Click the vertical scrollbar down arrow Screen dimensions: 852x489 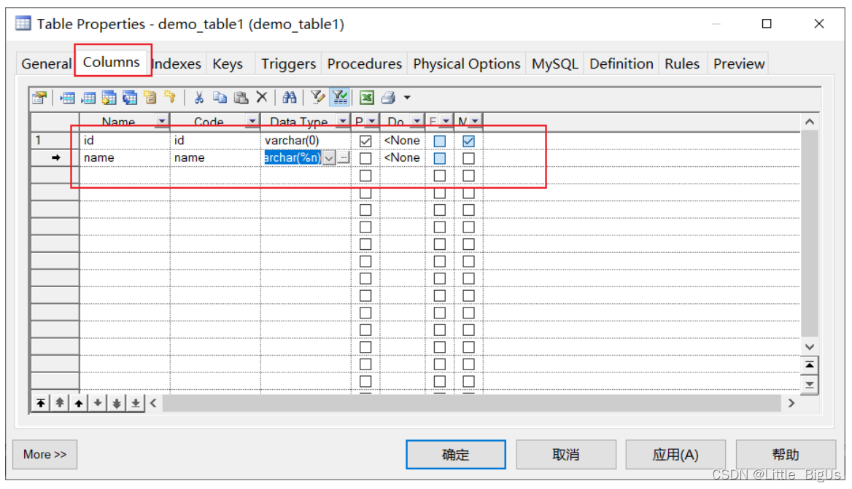(810, 347)
